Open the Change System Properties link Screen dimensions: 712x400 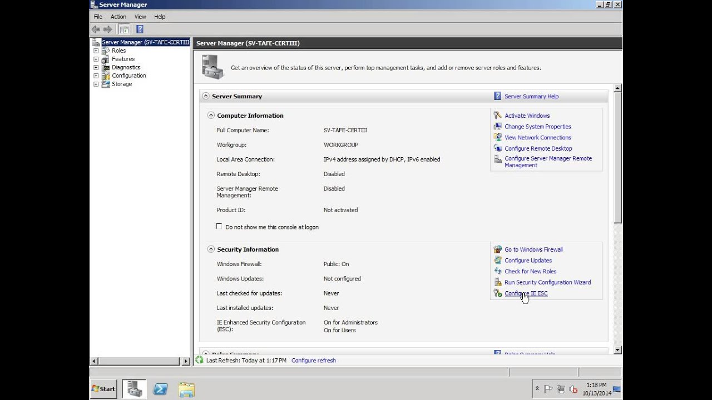537,127
